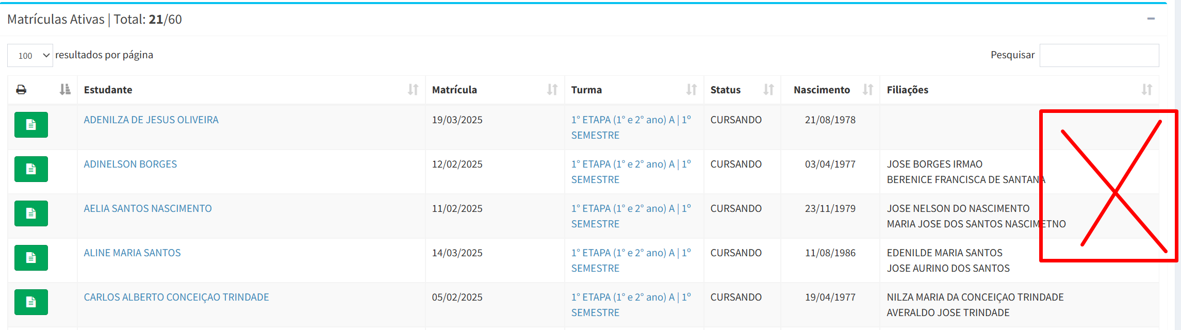Open student ADINELSON BORGES link
1181x330 pixels.
(130, 164)
